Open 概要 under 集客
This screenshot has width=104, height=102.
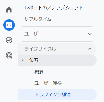coord(39,72)
